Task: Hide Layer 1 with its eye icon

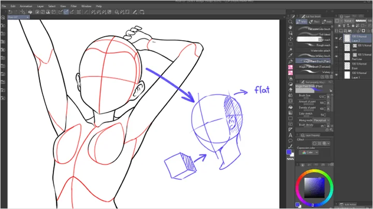Action: 336,75
